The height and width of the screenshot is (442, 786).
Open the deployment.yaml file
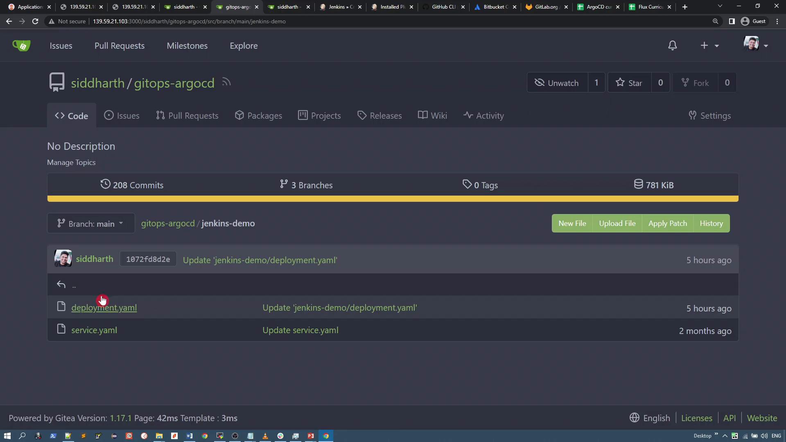coord(104,308)
